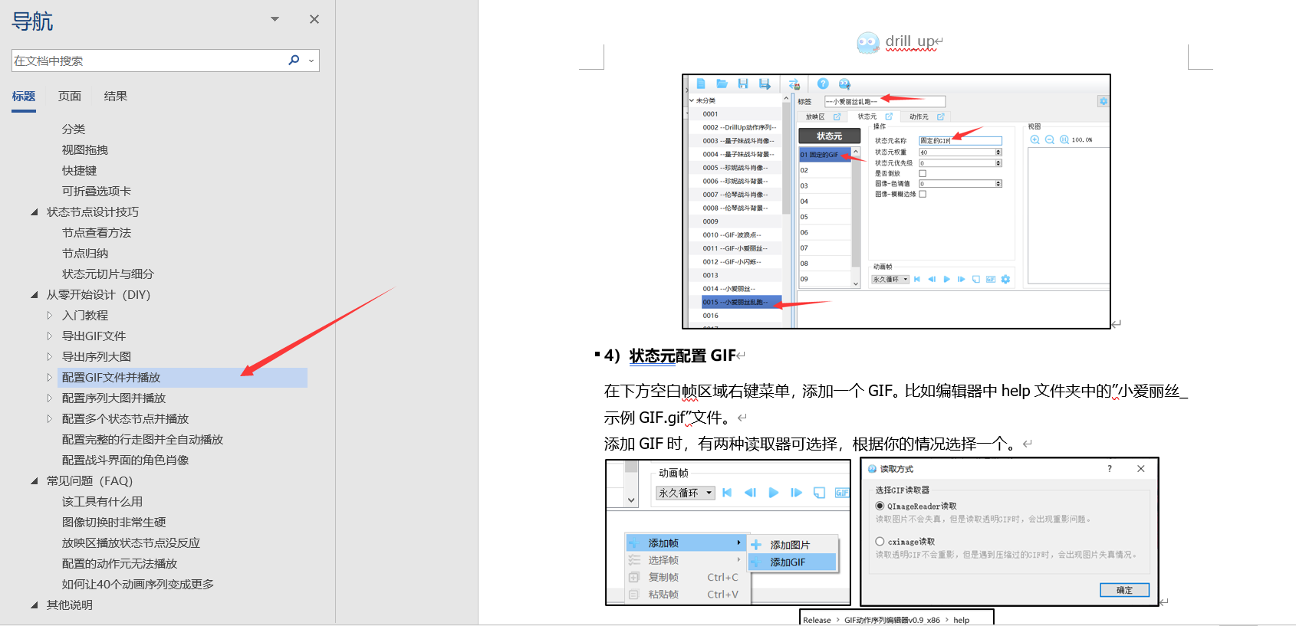Jump to 配置序列大图并播放
The height and width of the screenshot is (626, 1296).
pos(113,398)
